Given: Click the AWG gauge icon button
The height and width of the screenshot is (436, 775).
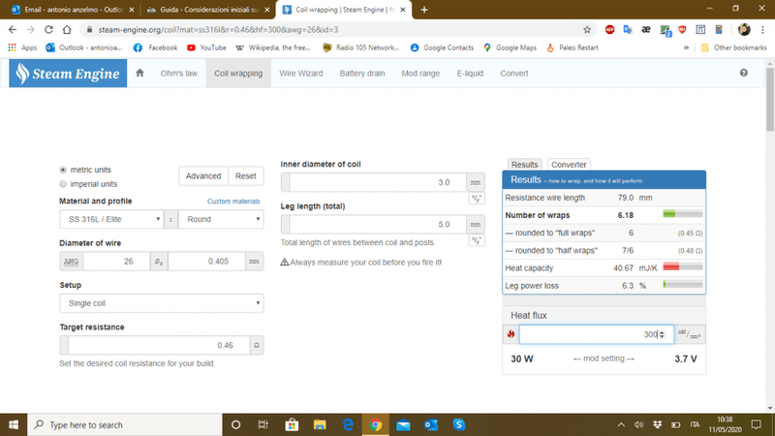Looking at the screenshot, I should click(x=71, y=262).
